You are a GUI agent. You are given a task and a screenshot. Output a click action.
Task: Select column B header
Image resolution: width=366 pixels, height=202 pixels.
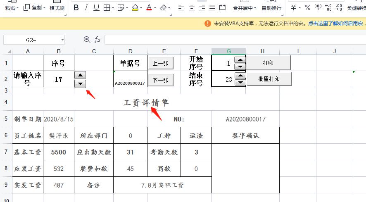(x=59, y=51)
